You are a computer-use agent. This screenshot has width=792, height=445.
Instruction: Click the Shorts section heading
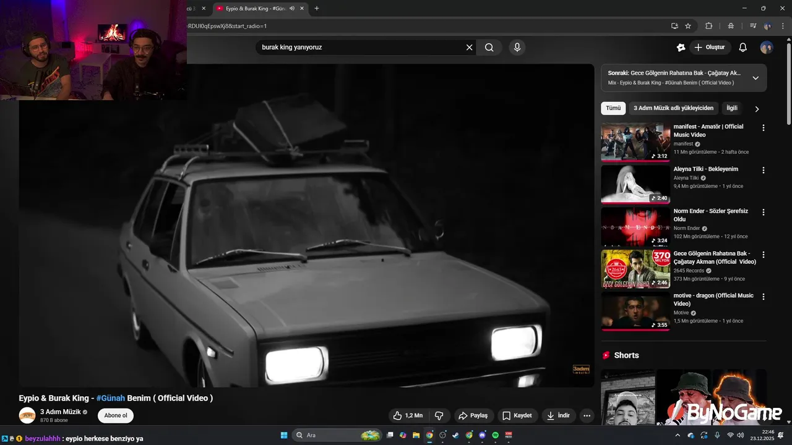click(x=626, y=355)
